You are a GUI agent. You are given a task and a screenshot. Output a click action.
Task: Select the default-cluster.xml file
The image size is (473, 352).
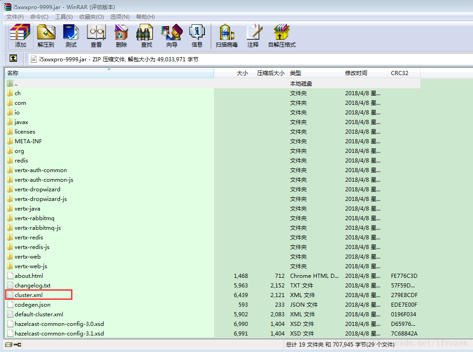35,314
